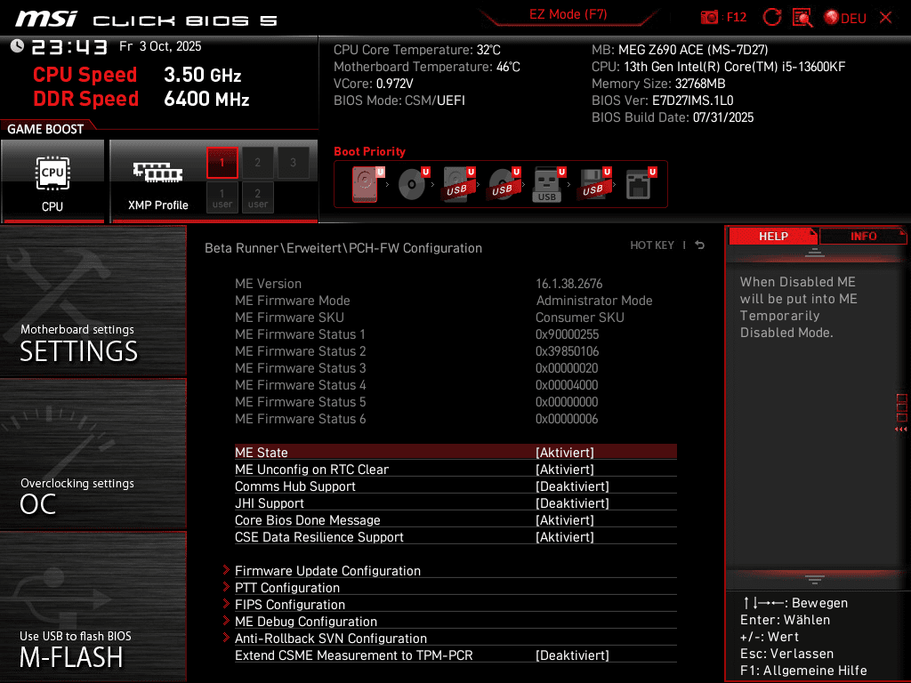Select the network boot device icon
This screenshot has height=683, width=911.
tap(641, 184)
